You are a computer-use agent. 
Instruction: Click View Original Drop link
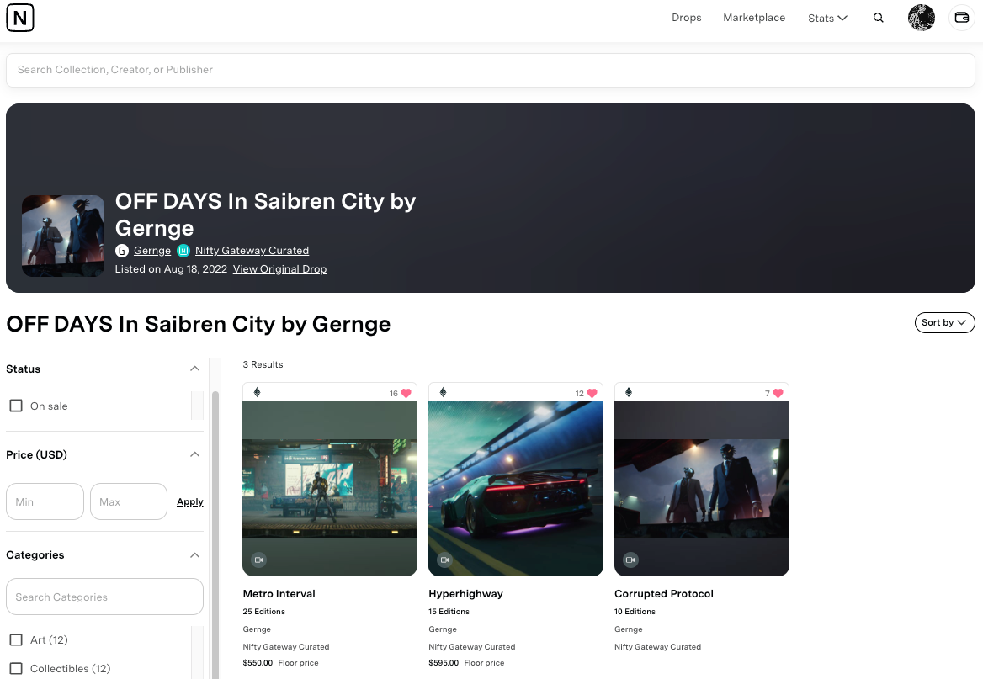coord(279,269)
